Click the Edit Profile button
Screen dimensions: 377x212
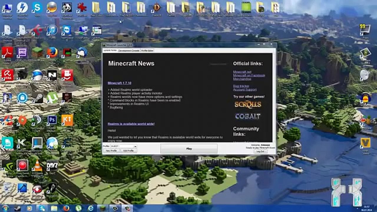(128, 150)
